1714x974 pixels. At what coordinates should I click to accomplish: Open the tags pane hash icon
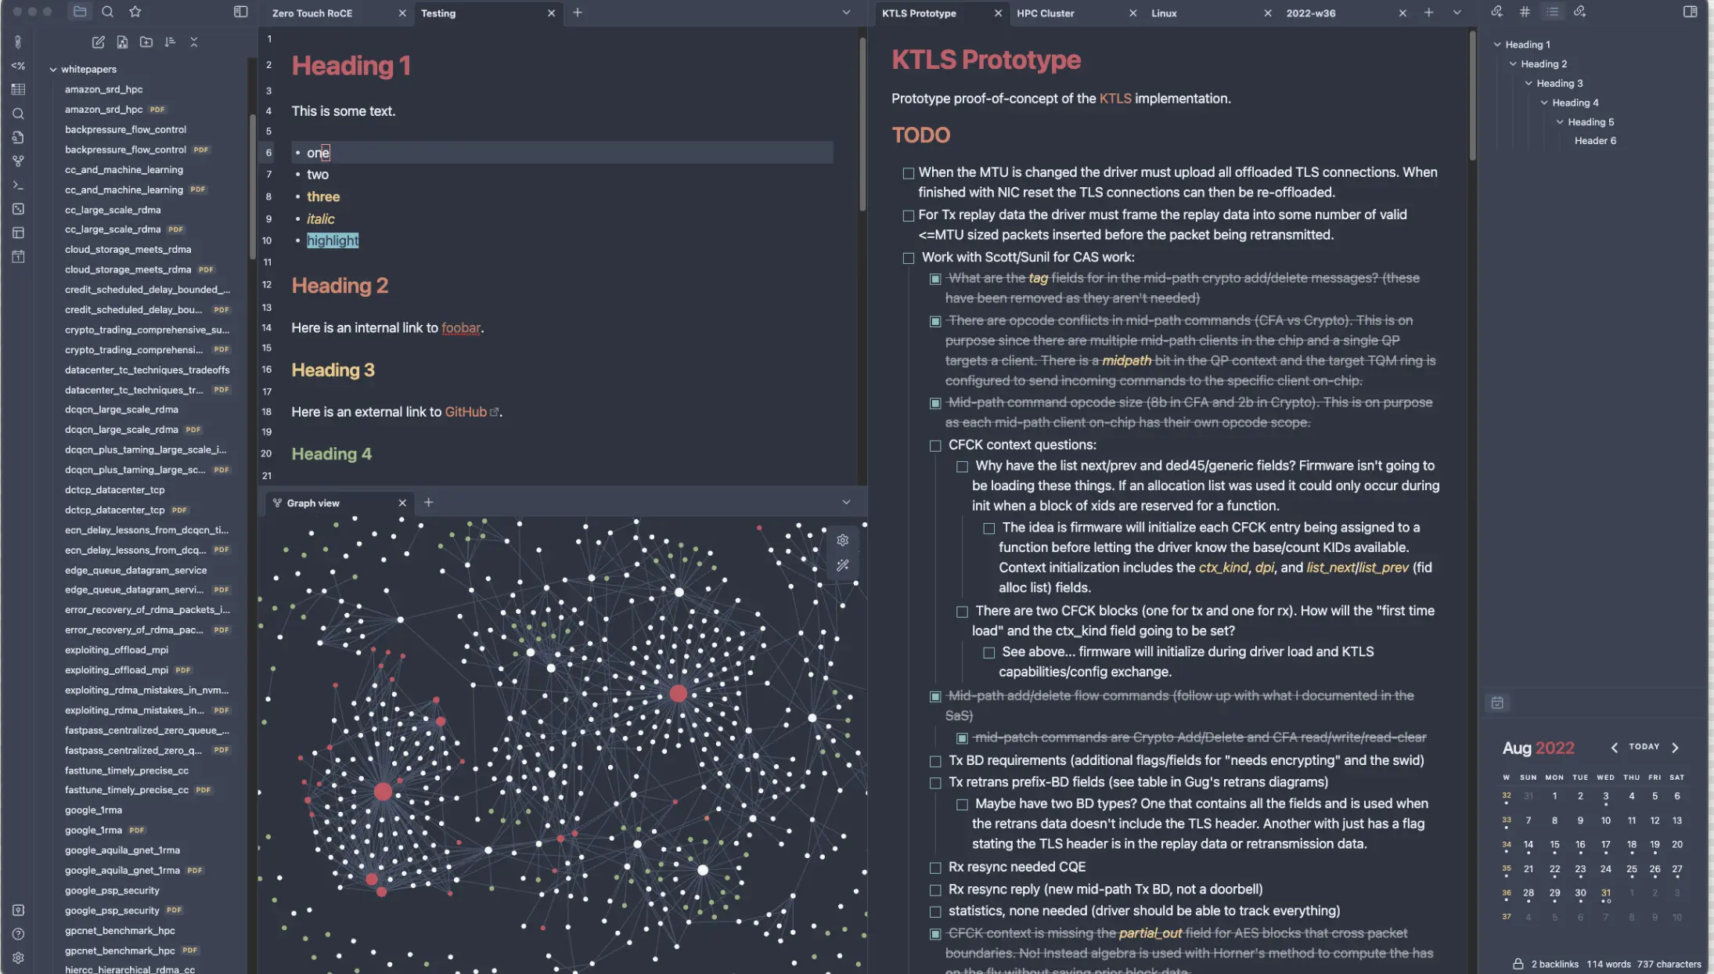[x=1525, y=12]
